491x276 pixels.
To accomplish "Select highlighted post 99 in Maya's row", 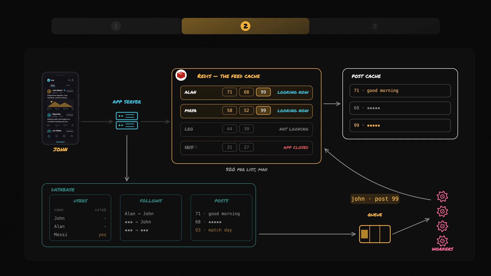I will pyautogui.click(x=263, y=110).
